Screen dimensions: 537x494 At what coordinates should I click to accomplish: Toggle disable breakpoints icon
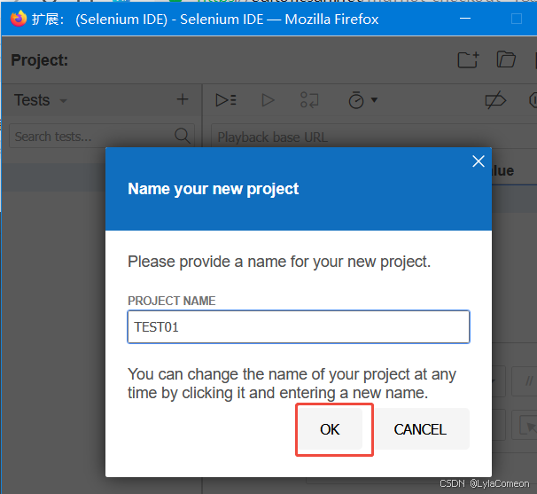point(495,100)
